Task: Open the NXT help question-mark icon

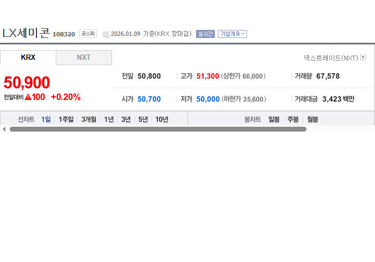Action: [363, 58]
